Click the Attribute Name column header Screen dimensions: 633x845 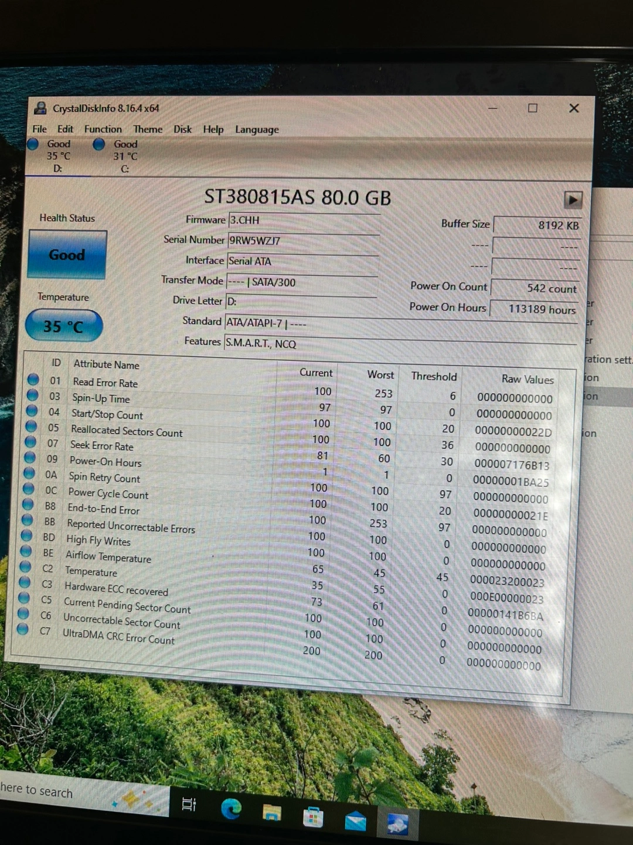click(x=106, y=364)
